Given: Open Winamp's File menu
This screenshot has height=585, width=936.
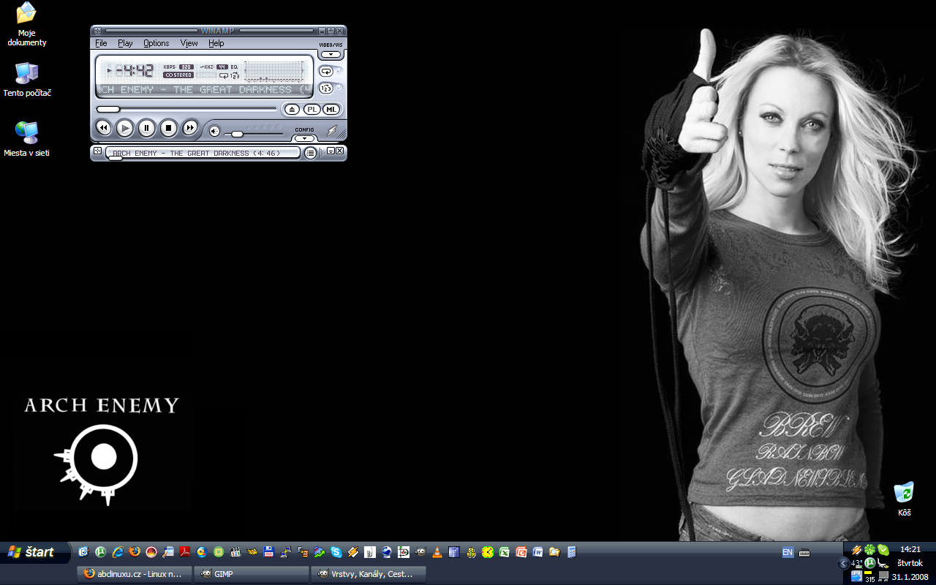Looking at the screenshot, I should (101, 43).
